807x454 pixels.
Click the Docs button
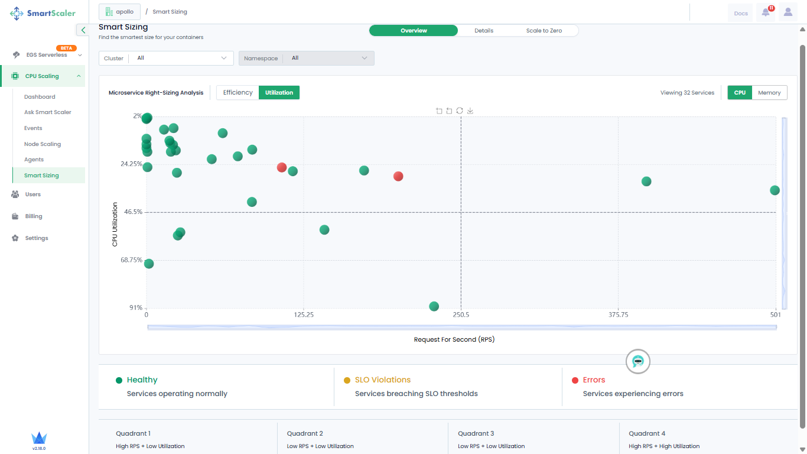point(740,13)
